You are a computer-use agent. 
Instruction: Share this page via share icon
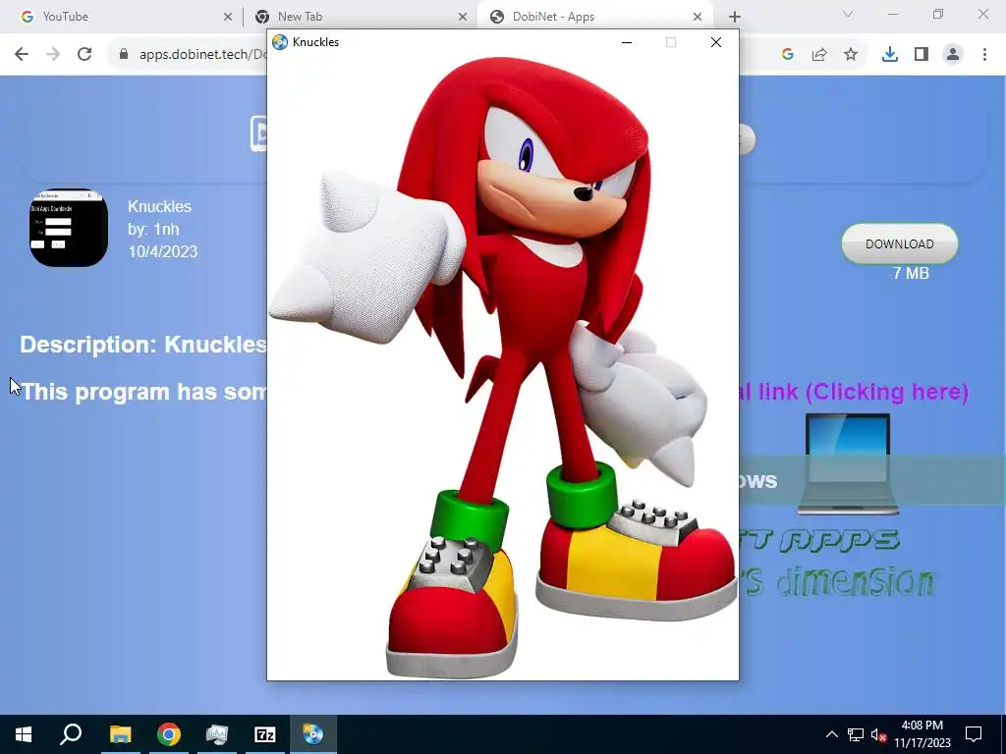[819, 55]
